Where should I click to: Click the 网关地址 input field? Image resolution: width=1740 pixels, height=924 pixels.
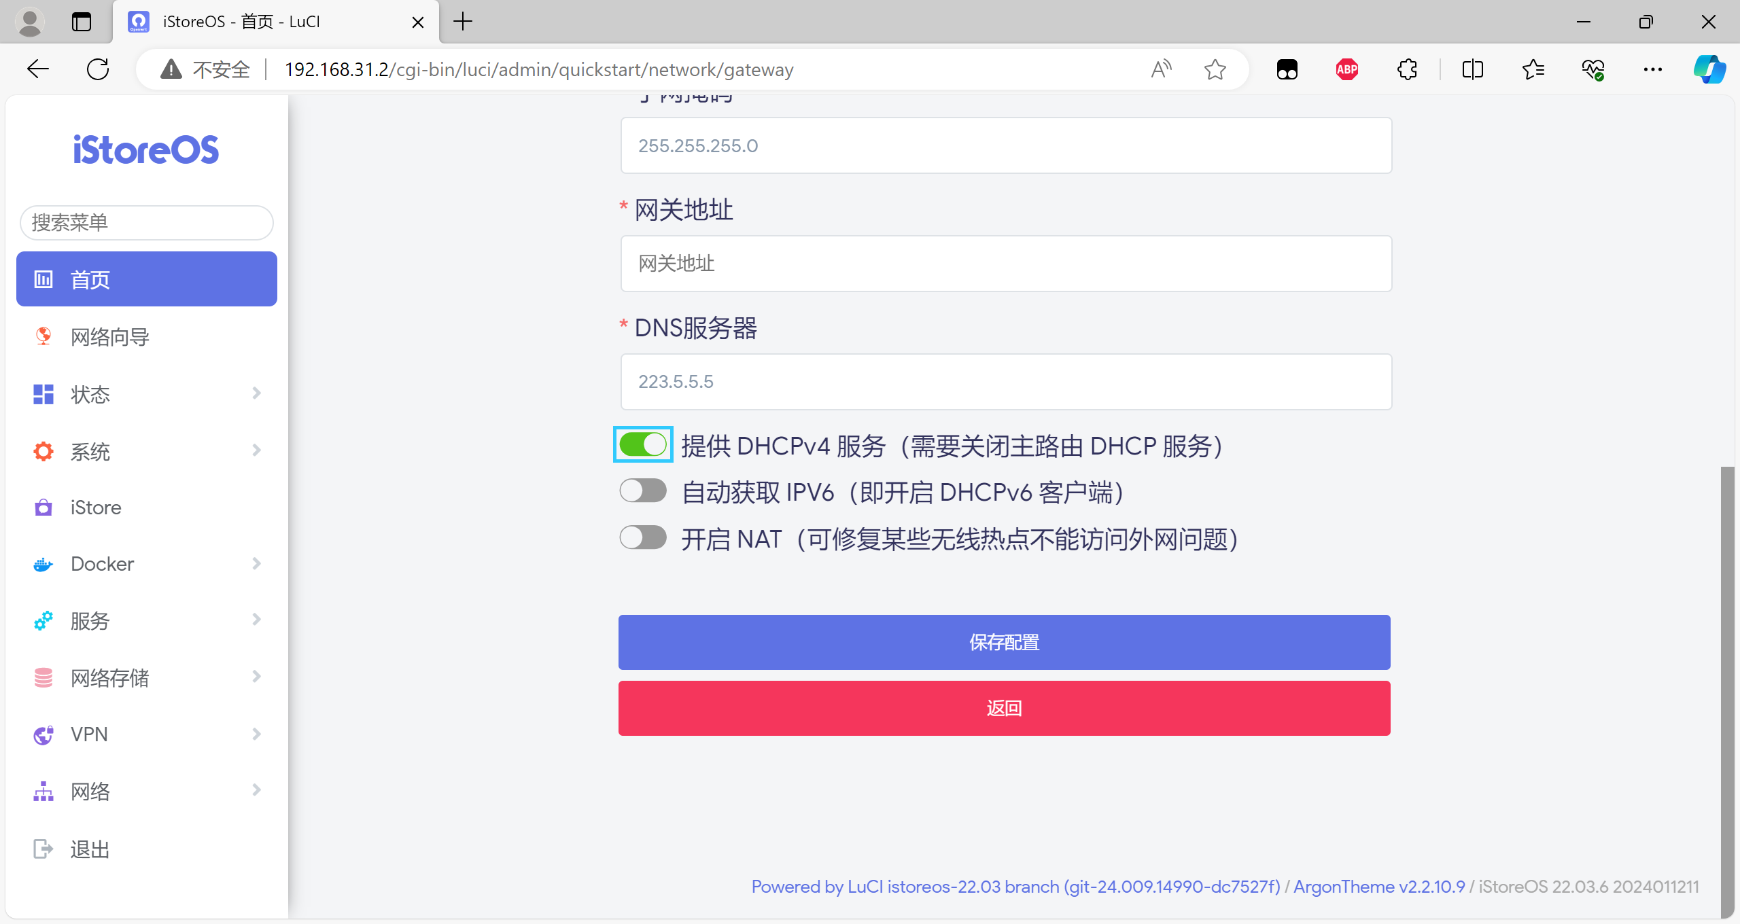point(1006,264)
